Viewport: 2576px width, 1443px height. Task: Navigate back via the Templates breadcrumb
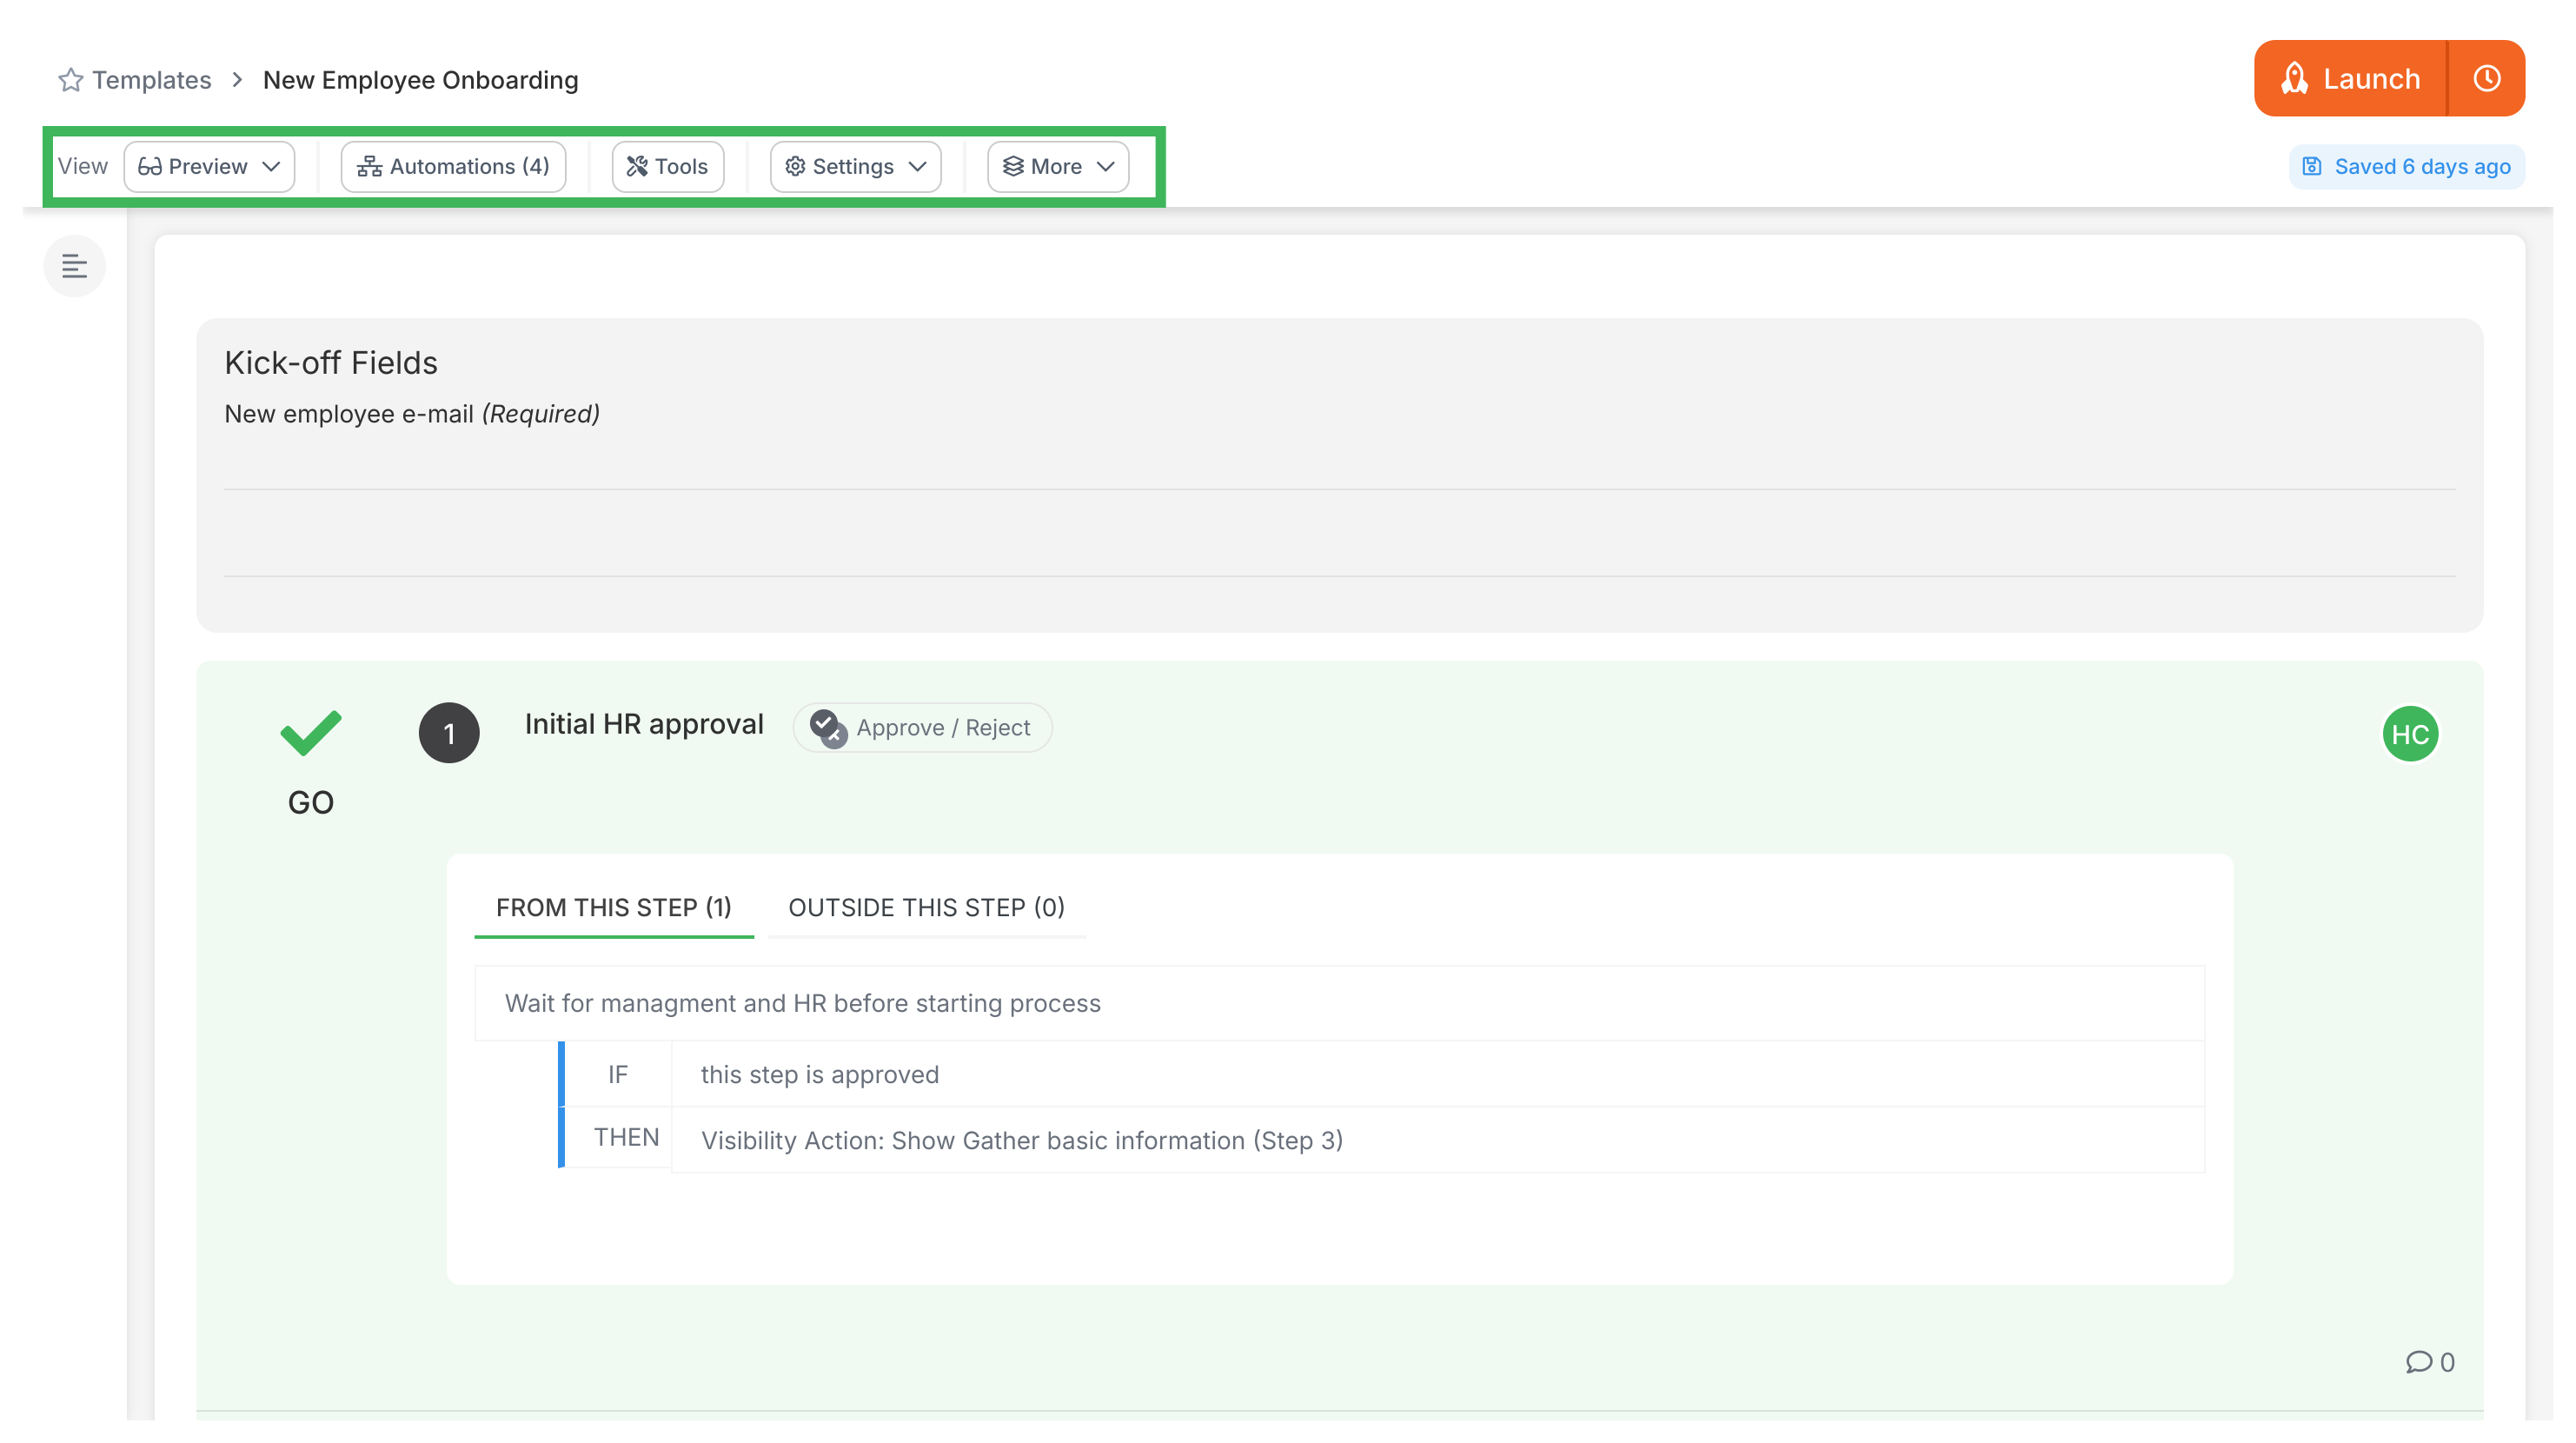tap(151, 79)
